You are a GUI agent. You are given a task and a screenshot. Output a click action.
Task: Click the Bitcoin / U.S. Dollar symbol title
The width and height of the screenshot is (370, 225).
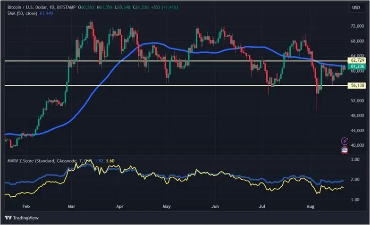pyautogui.click(x=28, y=8)
